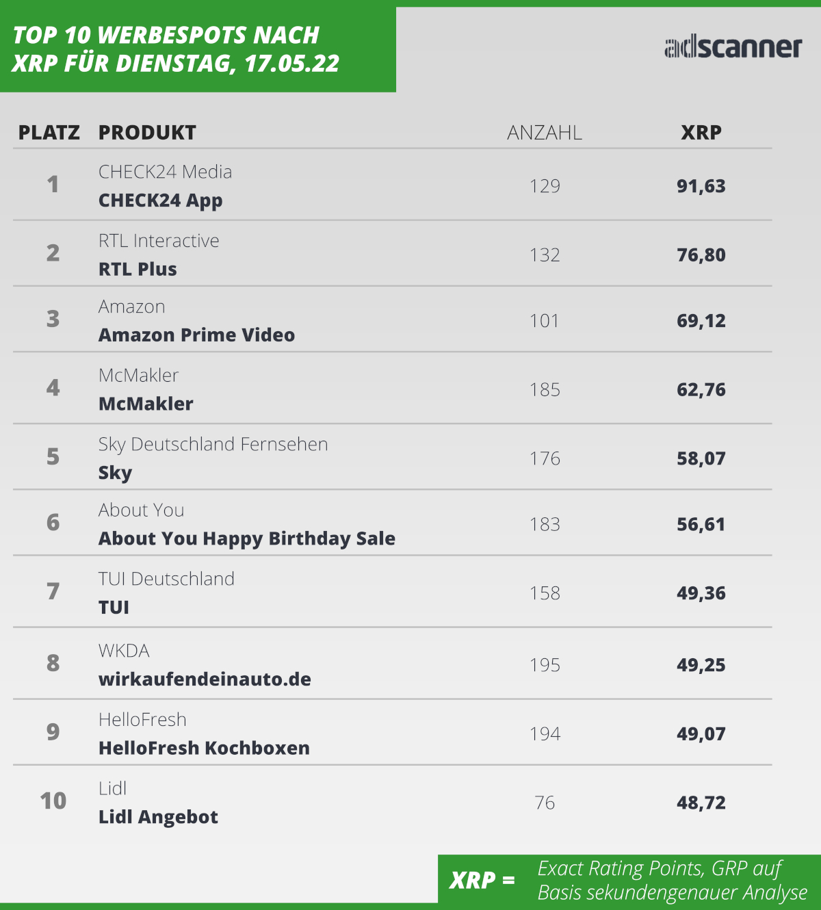Select the PRODUKT column header
This screenshot has width=821, height=910.
[x=147, y=133]
